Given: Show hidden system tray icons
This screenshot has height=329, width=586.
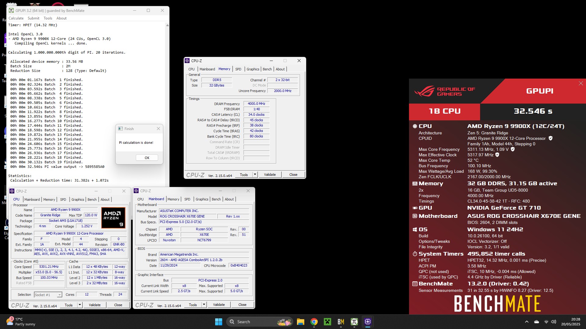Looking at the screenshot, I should point(527,322).
